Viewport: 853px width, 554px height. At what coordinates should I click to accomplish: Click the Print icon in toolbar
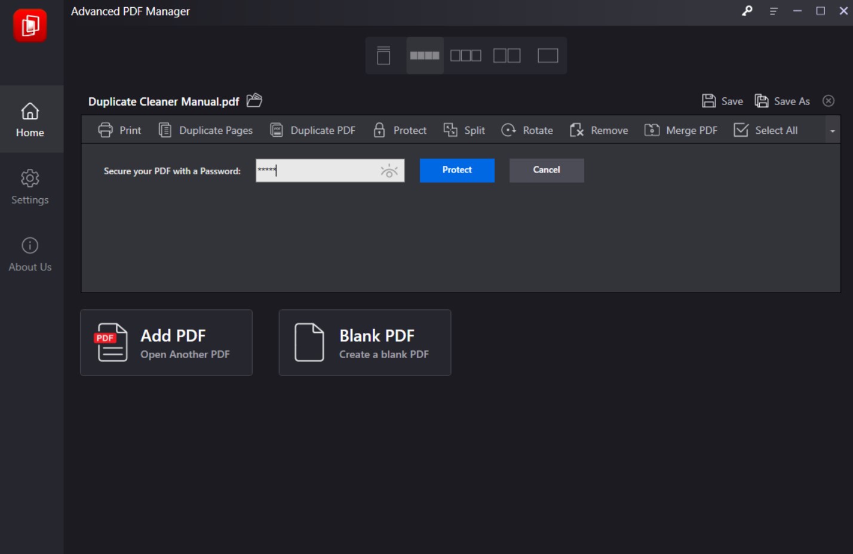click(106, 130)
